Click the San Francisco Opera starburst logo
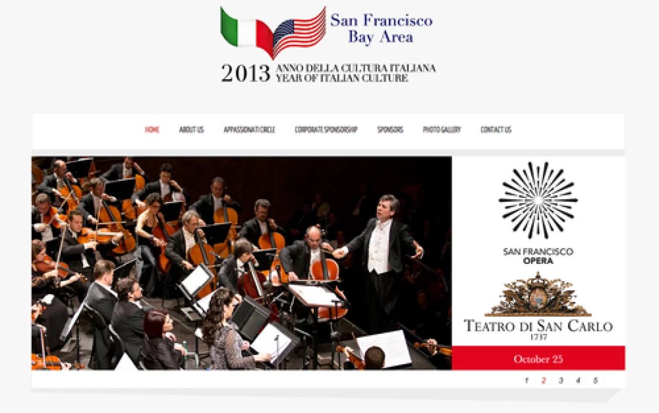 (x=538, y=200)
